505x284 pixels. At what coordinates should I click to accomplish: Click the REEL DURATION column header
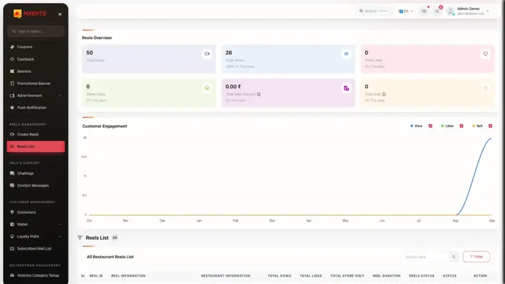tap(387, 276)
